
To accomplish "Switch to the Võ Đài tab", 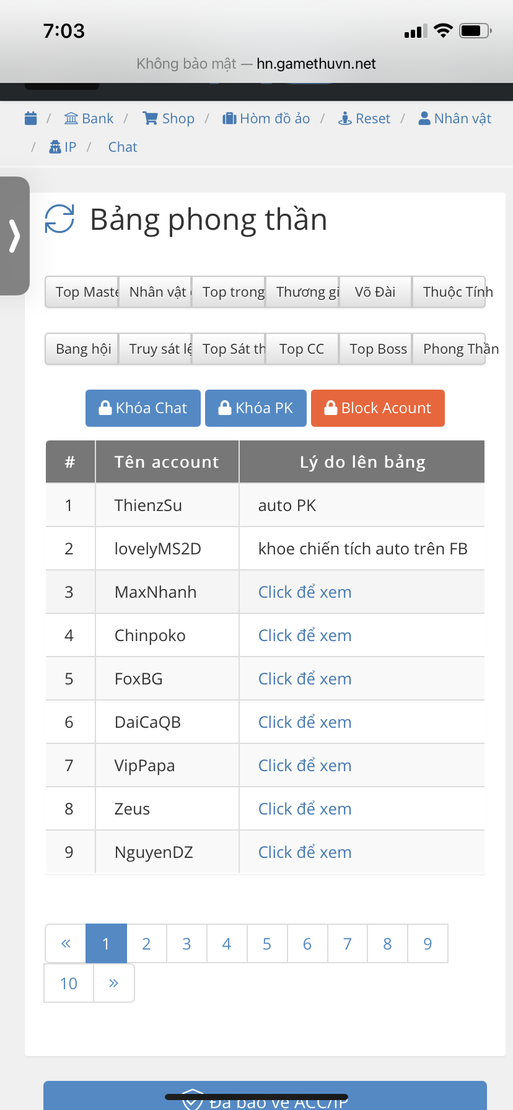I will (x=375, y=292).
